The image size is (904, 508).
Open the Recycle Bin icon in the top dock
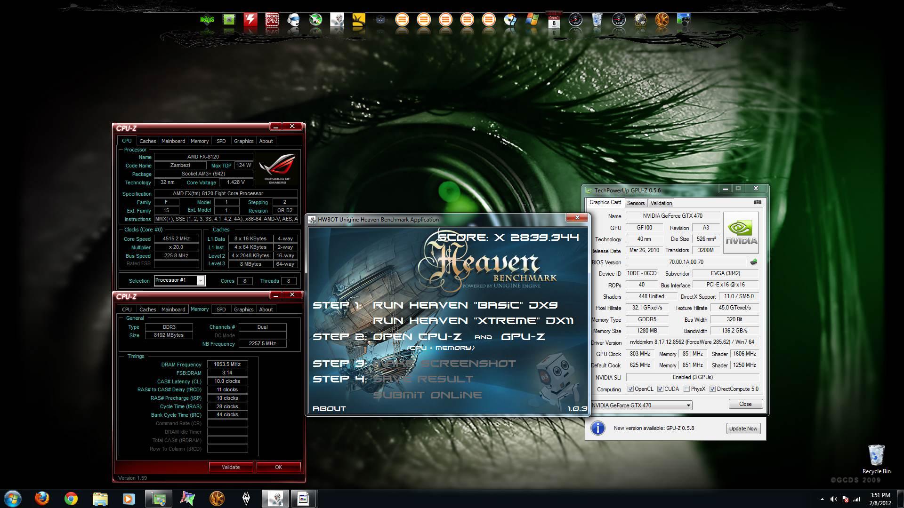[597, 20]
